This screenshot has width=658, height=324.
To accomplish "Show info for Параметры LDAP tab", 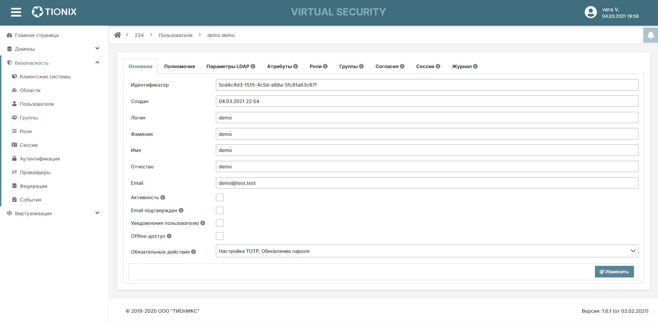I will pyautogui.click(x=253, y=66).
